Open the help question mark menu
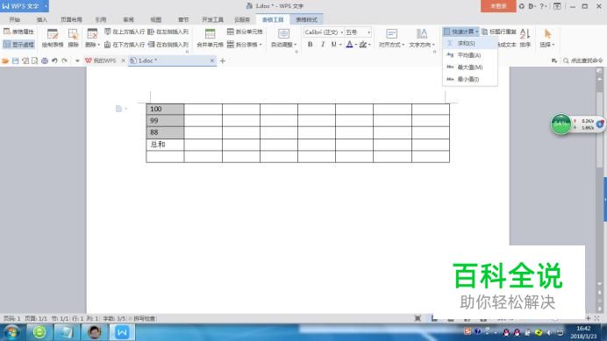 542,6
